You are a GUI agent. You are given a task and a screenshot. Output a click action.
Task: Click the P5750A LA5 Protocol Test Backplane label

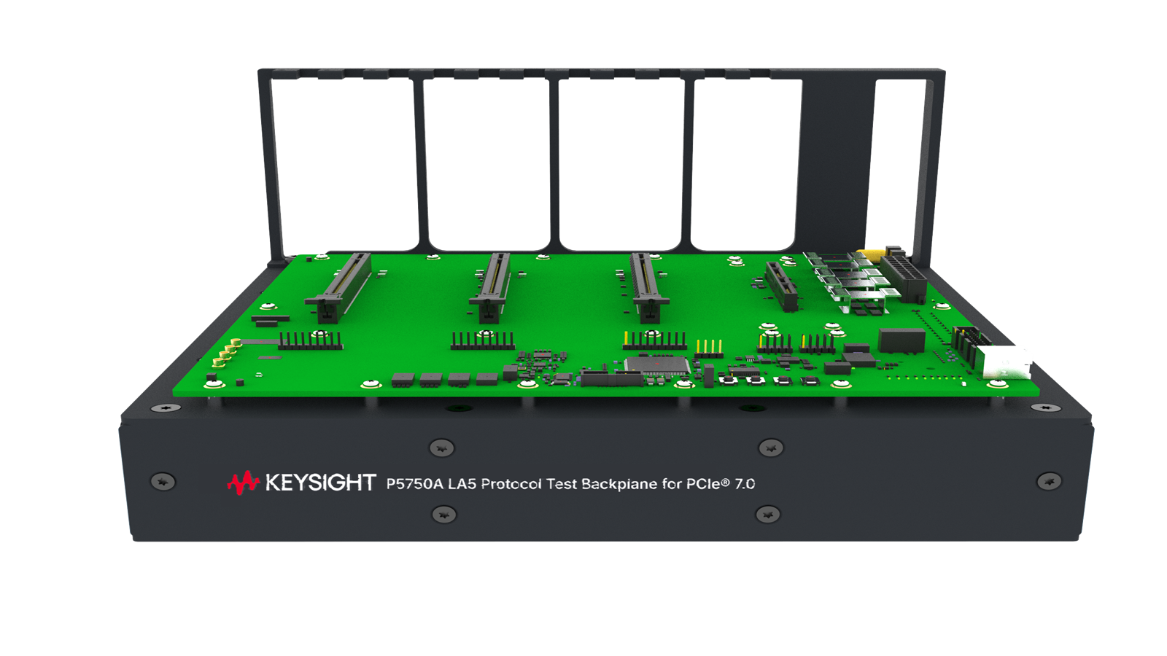570,484
